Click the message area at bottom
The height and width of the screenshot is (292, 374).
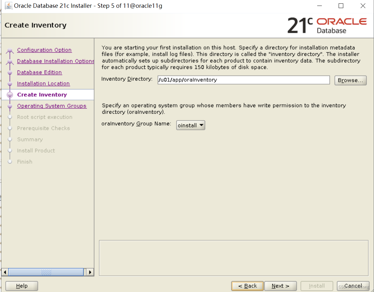click(234, 258)
